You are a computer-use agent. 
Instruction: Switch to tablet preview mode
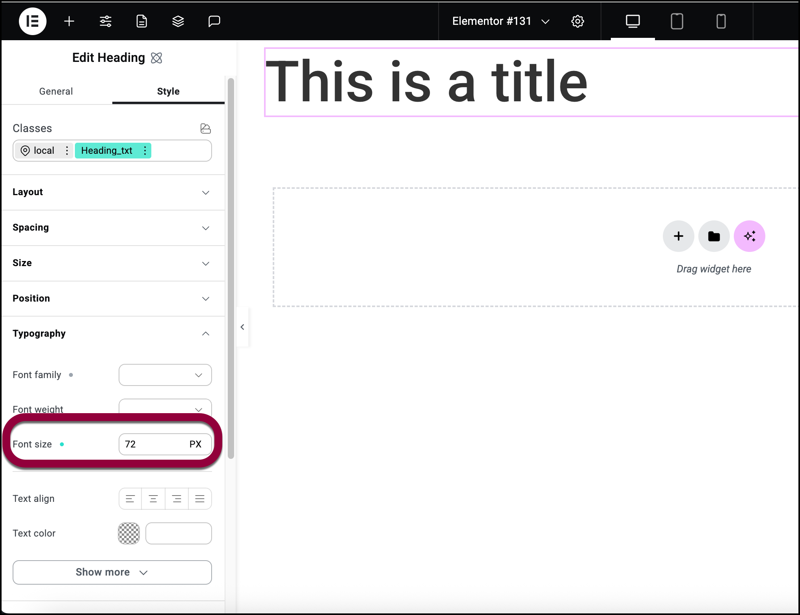pyautogui.click(x=677, y=21)
